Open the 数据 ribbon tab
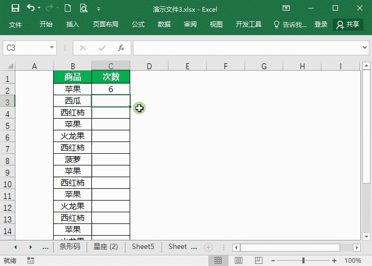 (x=164, y=24)
